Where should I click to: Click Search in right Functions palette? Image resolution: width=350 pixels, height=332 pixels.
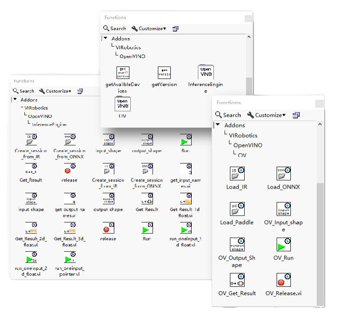228,115
